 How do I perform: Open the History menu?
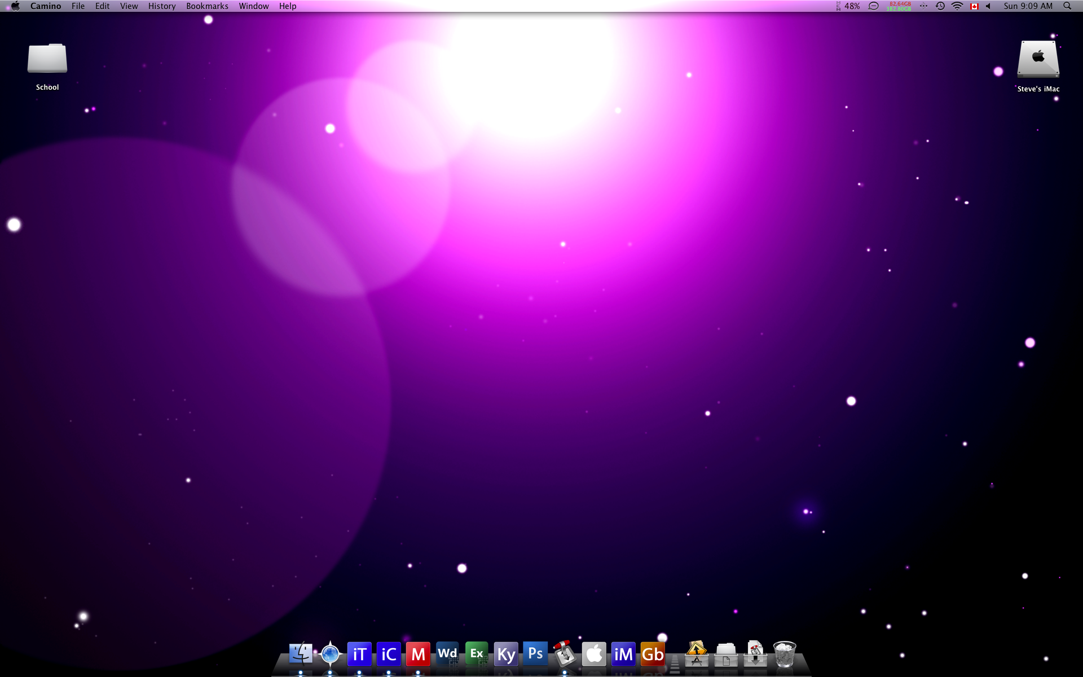tap(162, 6)
